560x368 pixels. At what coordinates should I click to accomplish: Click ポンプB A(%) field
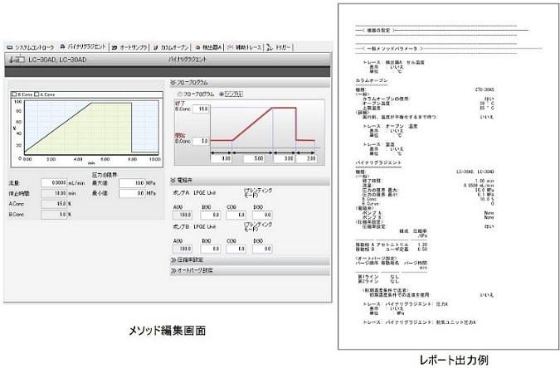point(183,249)
